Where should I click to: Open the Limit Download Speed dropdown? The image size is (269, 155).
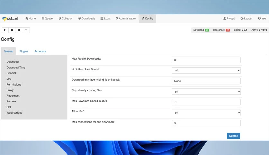206,70
